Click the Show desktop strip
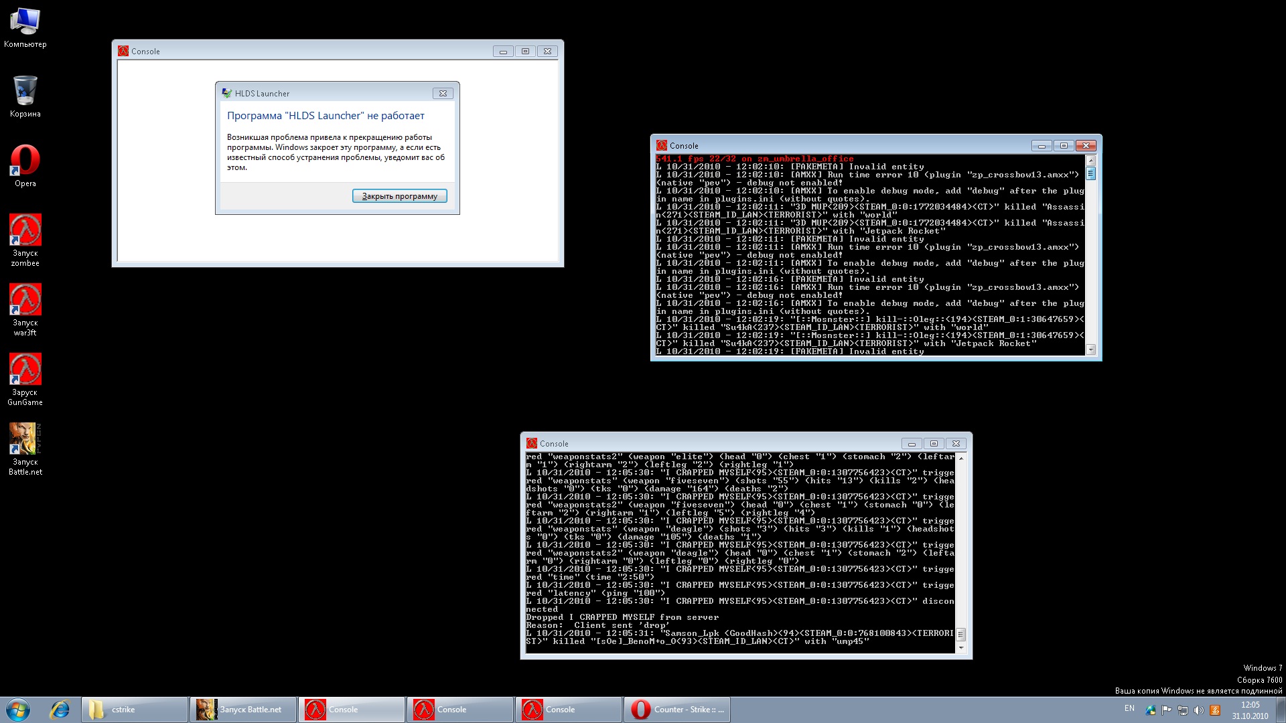The width and height of the screenshot is (1286, 723). point(1281,710)
